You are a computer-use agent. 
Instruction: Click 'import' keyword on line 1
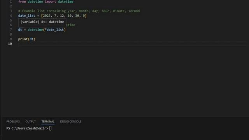click(51, 2)
